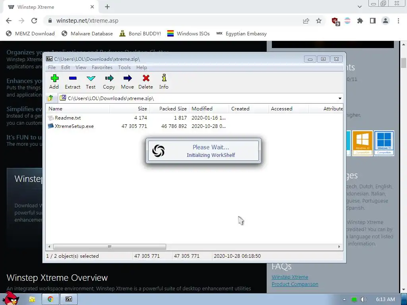Open the Info toolbar icon
Image resolution: width=407 pixels, height=305 pixels.
164,81
